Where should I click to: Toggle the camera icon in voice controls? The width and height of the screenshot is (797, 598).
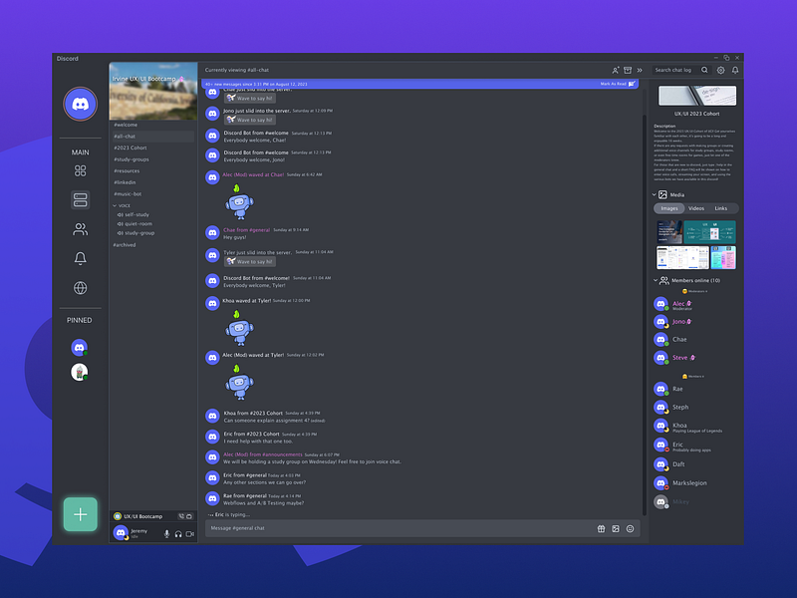coord(189,534)
